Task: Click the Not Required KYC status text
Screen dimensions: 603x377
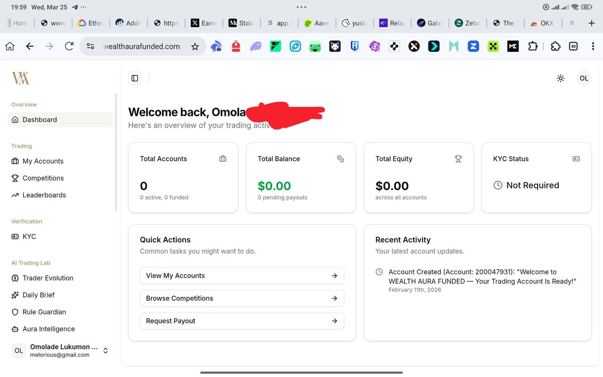Action: click(x=533, y=185)
